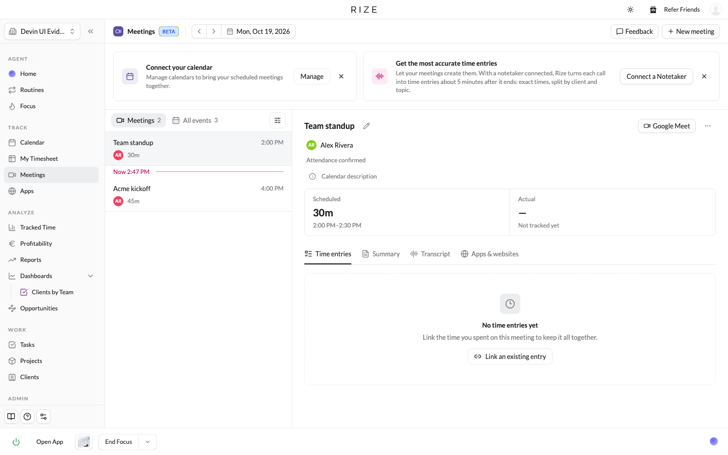728x455 pixels.
Task: Go to the next day
Action: click(214, 31)
